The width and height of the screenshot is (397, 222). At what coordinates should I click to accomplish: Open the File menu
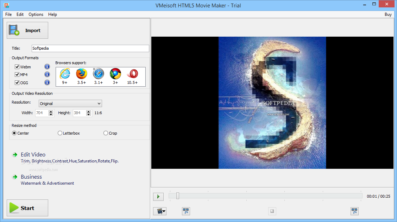coord(8,14)
